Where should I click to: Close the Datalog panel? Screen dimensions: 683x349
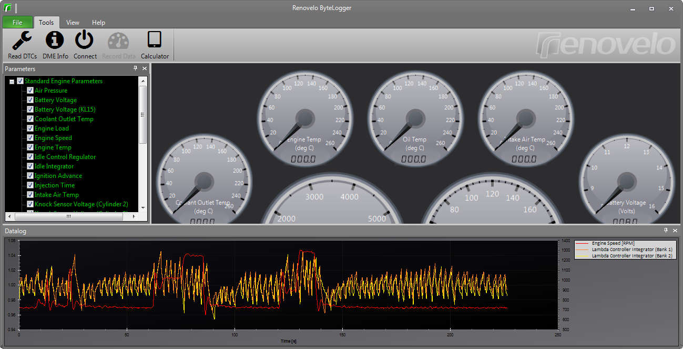pos(675,231)
